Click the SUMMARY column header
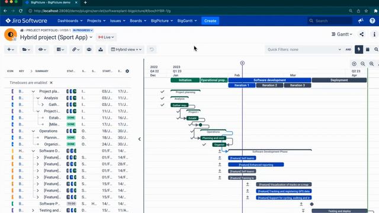 pyautogui.click(x=42, y=71)
